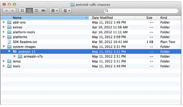Select the SDK Readme.txt file icon
The width and height of the screenshot is (183, 107).
tap(9, 42)
